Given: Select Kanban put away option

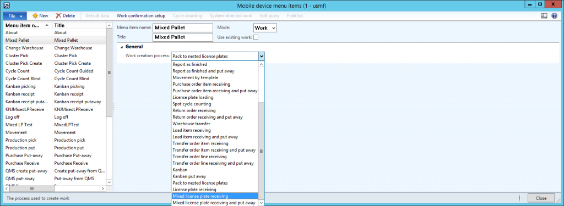Looking at the screenshot, I should 215,176.
